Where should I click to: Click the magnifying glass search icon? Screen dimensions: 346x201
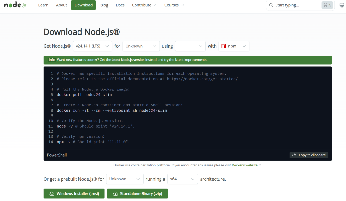[x=271, y=5]
